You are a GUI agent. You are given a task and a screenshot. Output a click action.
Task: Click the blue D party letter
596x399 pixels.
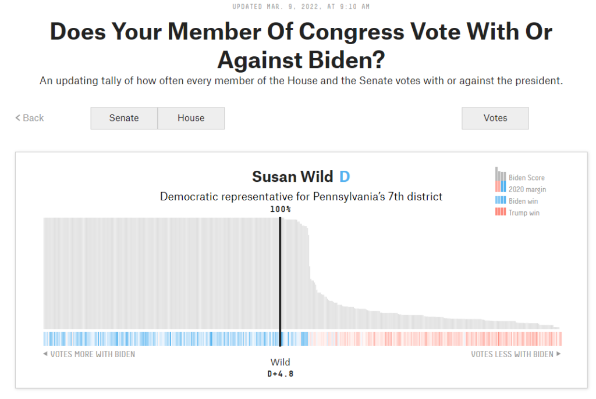click(345, 177)
